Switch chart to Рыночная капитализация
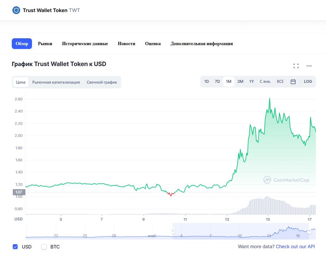The width and height of the screenshot is (326, 255). (x=56, y=82)
